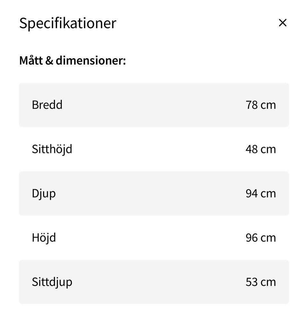Select the Bredd label
The height and width of the screenshot is (312, 308).
(47, 105)
